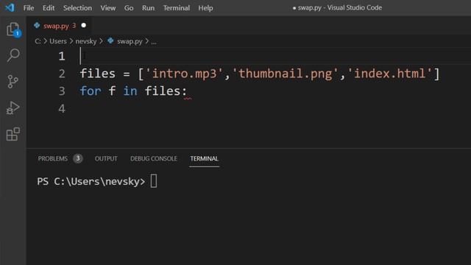Open the Terminal menu

point(177,8)
